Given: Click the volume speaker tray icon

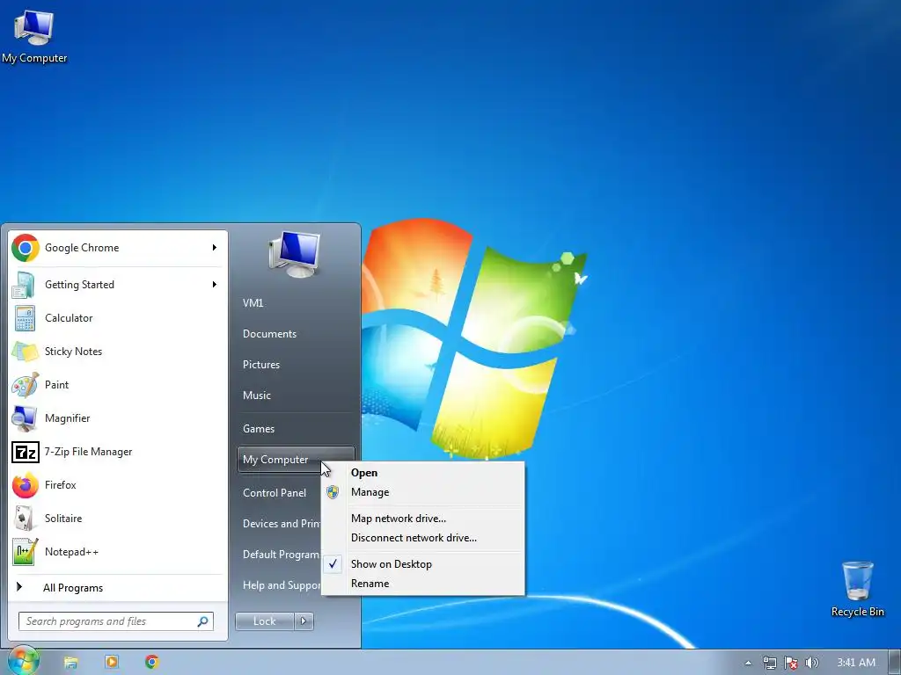Looking at the screenshot, I should tap(812, 663).
